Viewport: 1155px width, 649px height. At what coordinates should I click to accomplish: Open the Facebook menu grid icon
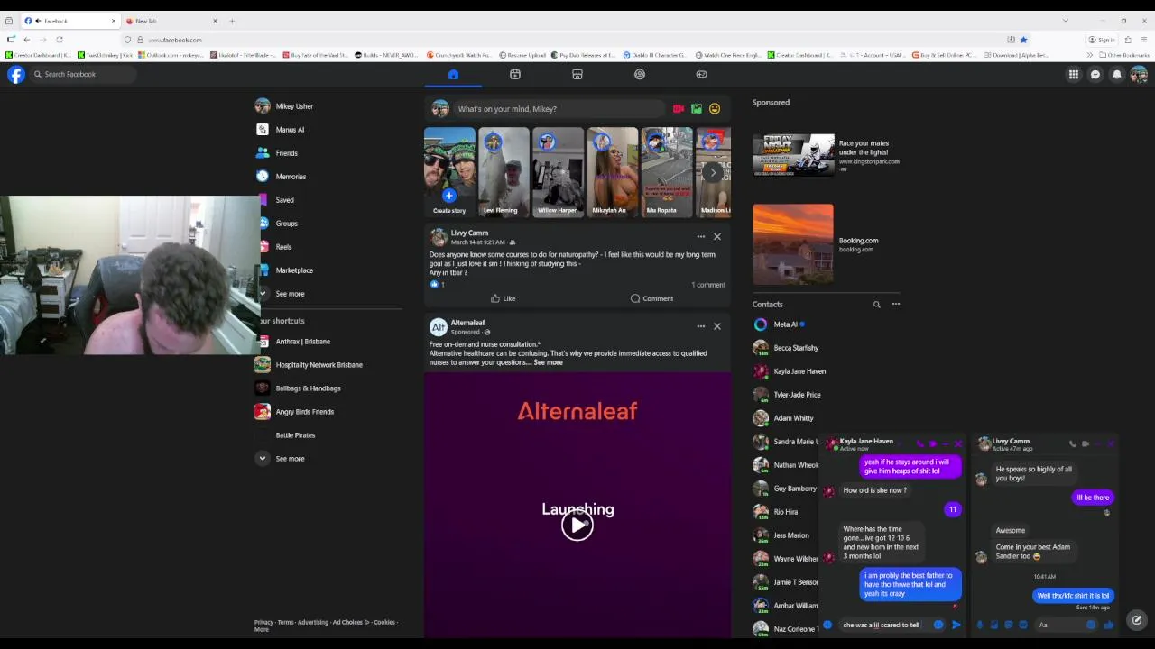[x=1074, y=75]
